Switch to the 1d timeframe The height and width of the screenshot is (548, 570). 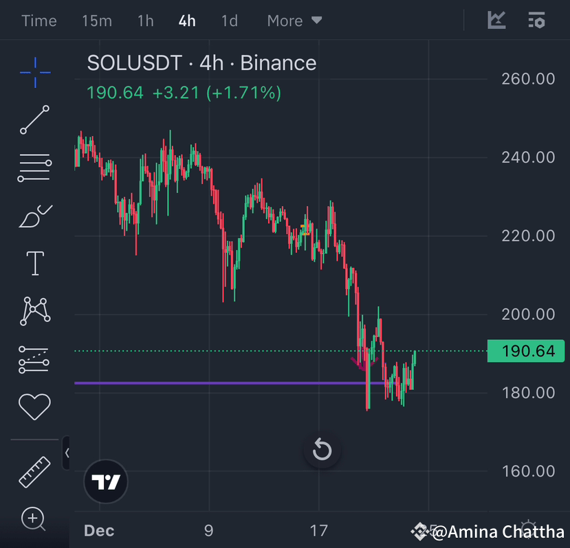(229, 21)
